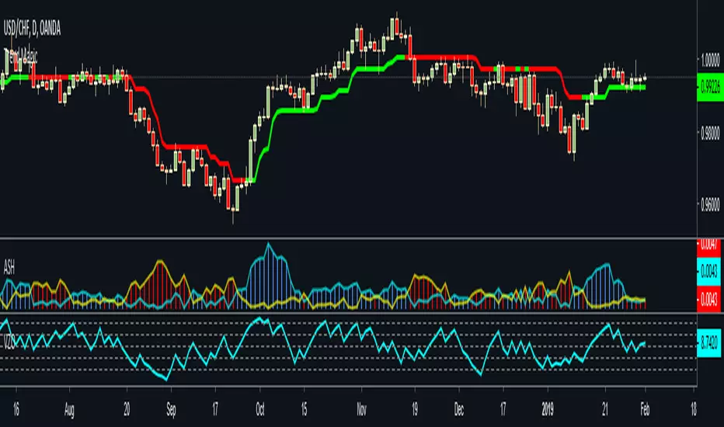Click the 15 date label after Oct
Screen dimensions: 724x427
304,409
